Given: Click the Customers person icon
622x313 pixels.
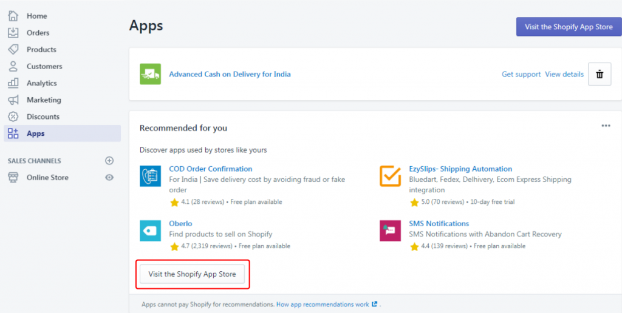Looking at the screenshot, I should pos(13,66).
